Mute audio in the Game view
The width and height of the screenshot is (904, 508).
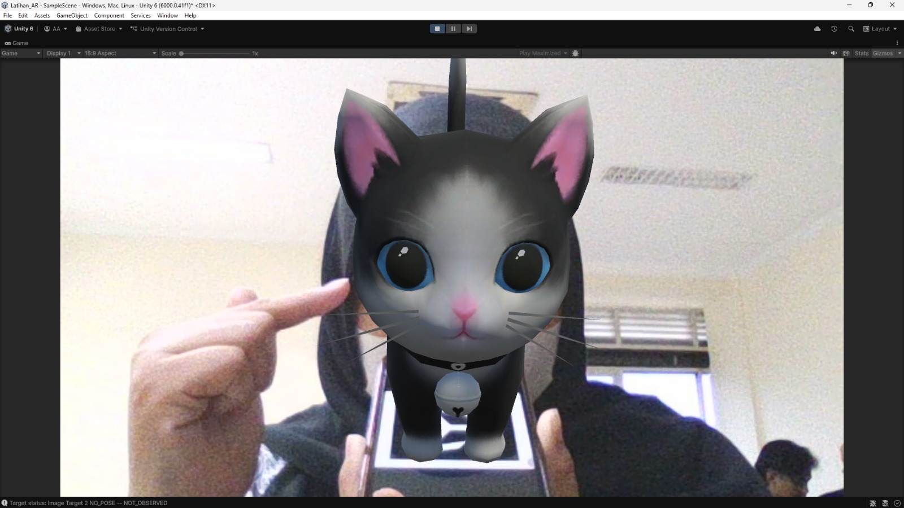[833, 53]
